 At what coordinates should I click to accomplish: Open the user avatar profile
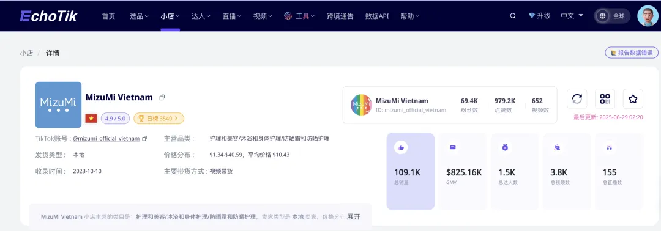(648, 16)
